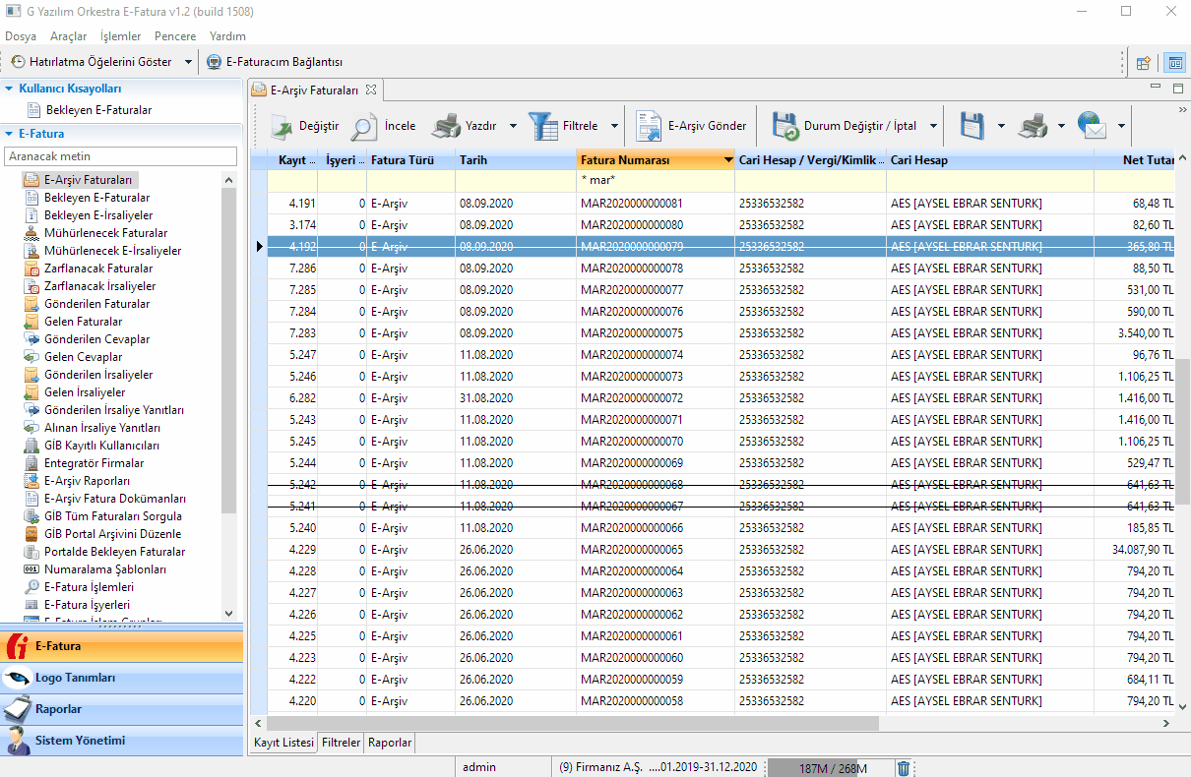Open the İşlemler menu
This screenshot has width=1191, height=777.
coord(120,36)
